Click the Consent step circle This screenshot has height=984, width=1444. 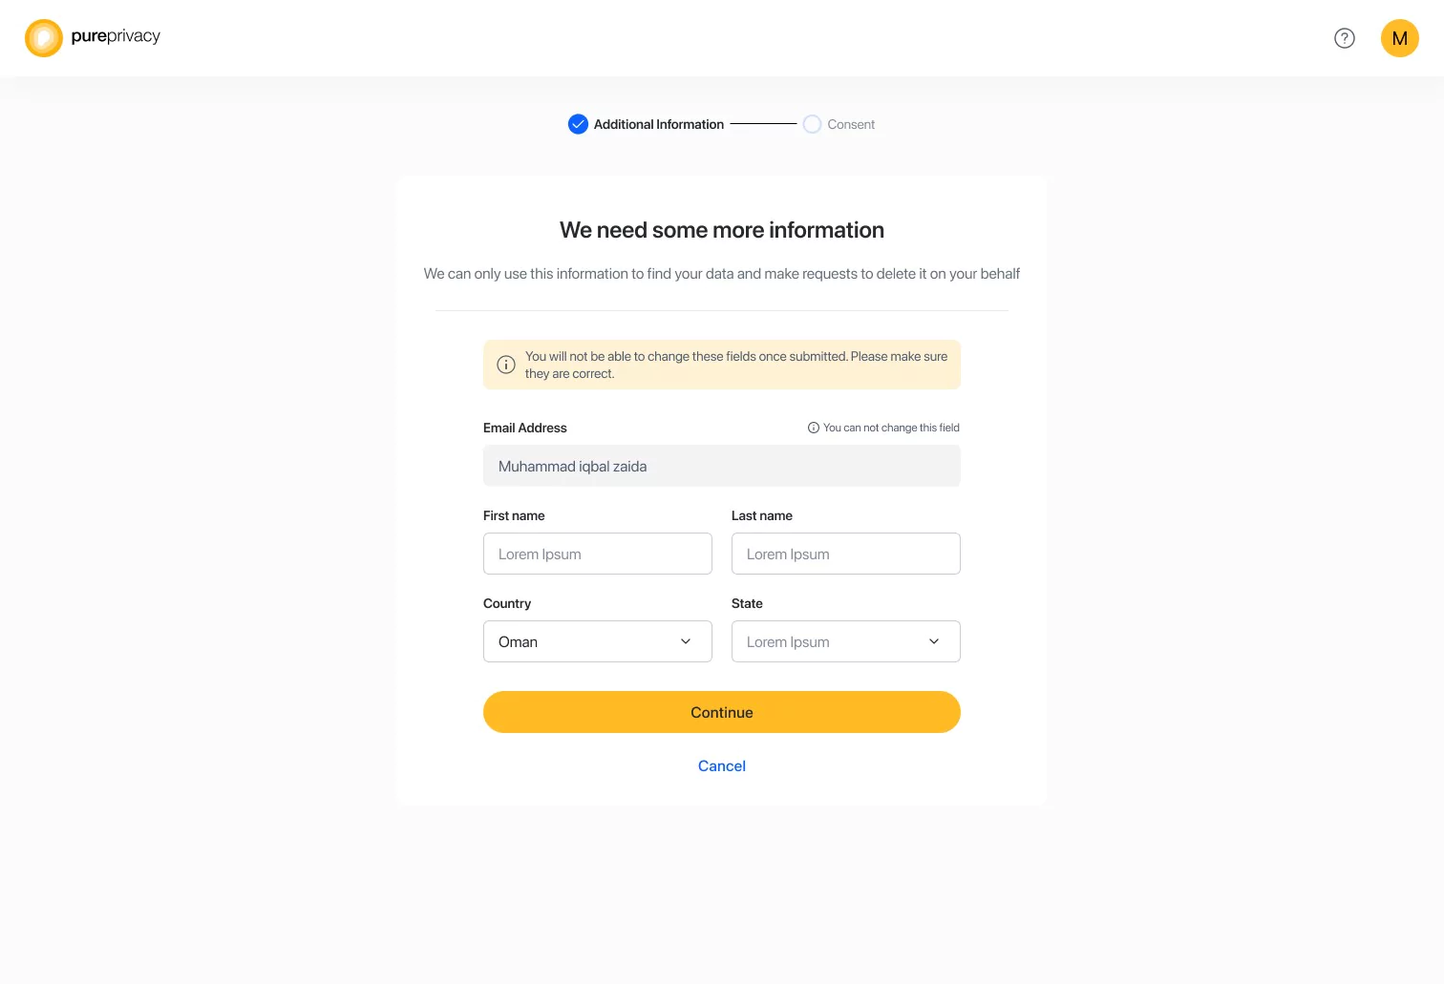click(812, 124)
